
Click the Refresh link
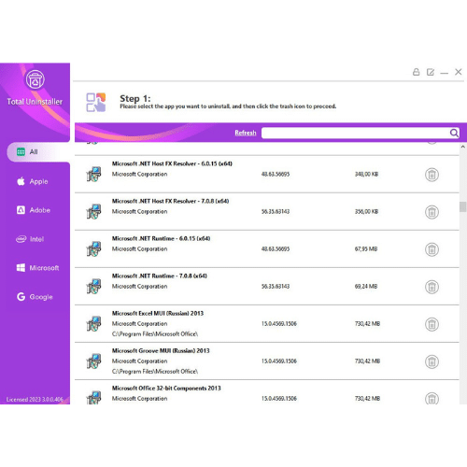(x=246, y=133)
